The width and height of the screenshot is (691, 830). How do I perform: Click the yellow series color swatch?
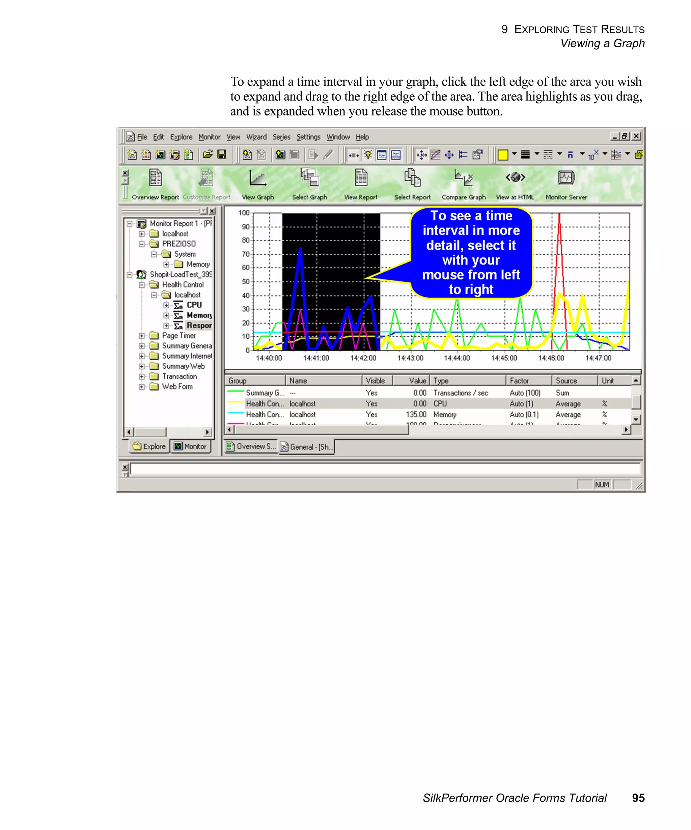click(503, 155)
